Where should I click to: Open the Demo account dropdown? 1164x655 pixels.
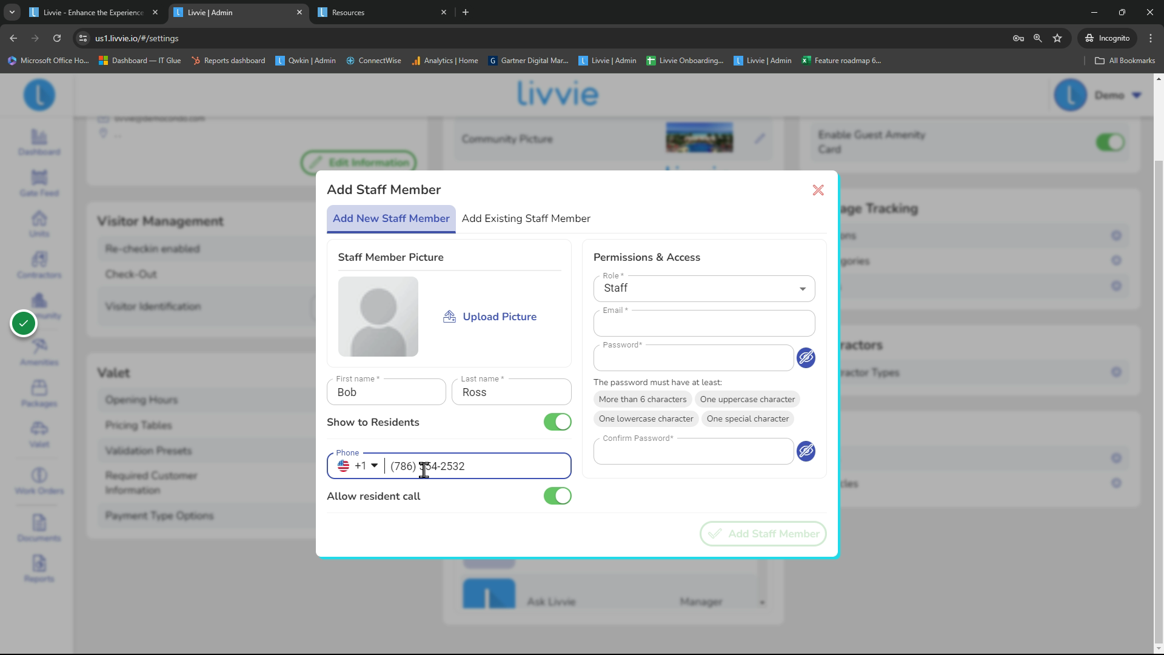click(x=1098, y=95)
